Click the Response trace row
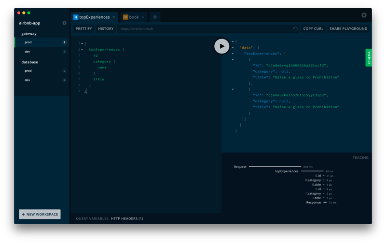The width and height of the screenshot is (386, 244). tap(321, 203)
